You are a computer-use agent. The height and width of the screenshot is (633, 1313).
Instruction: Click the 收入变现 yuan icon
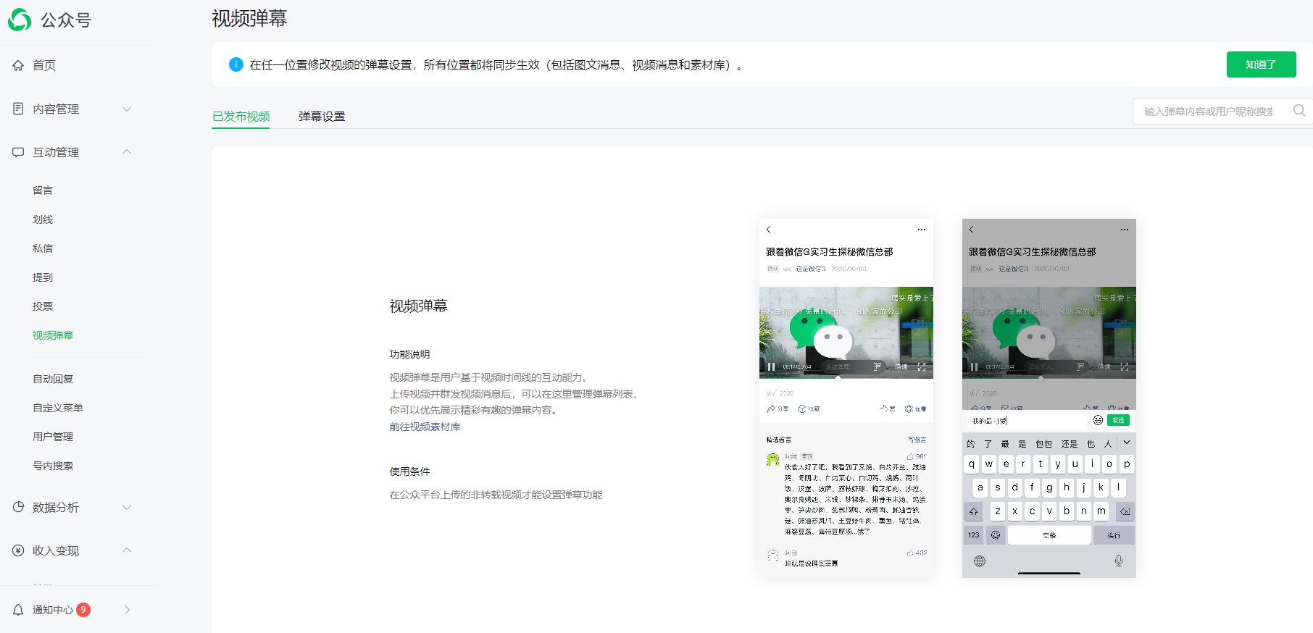click(x=18, y=550)
